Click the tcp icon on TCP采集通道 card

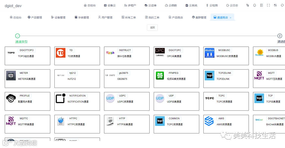point(259,98)
